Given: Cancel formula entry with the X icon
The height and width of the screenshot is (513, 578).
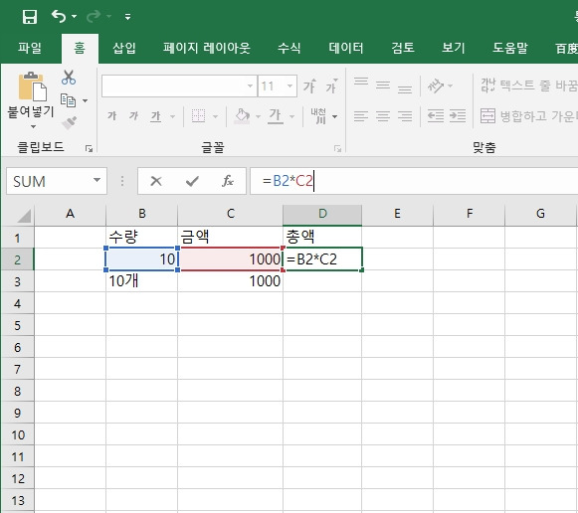Looking at the screenshot, I should pyautogui.click(x=156, y=181).
